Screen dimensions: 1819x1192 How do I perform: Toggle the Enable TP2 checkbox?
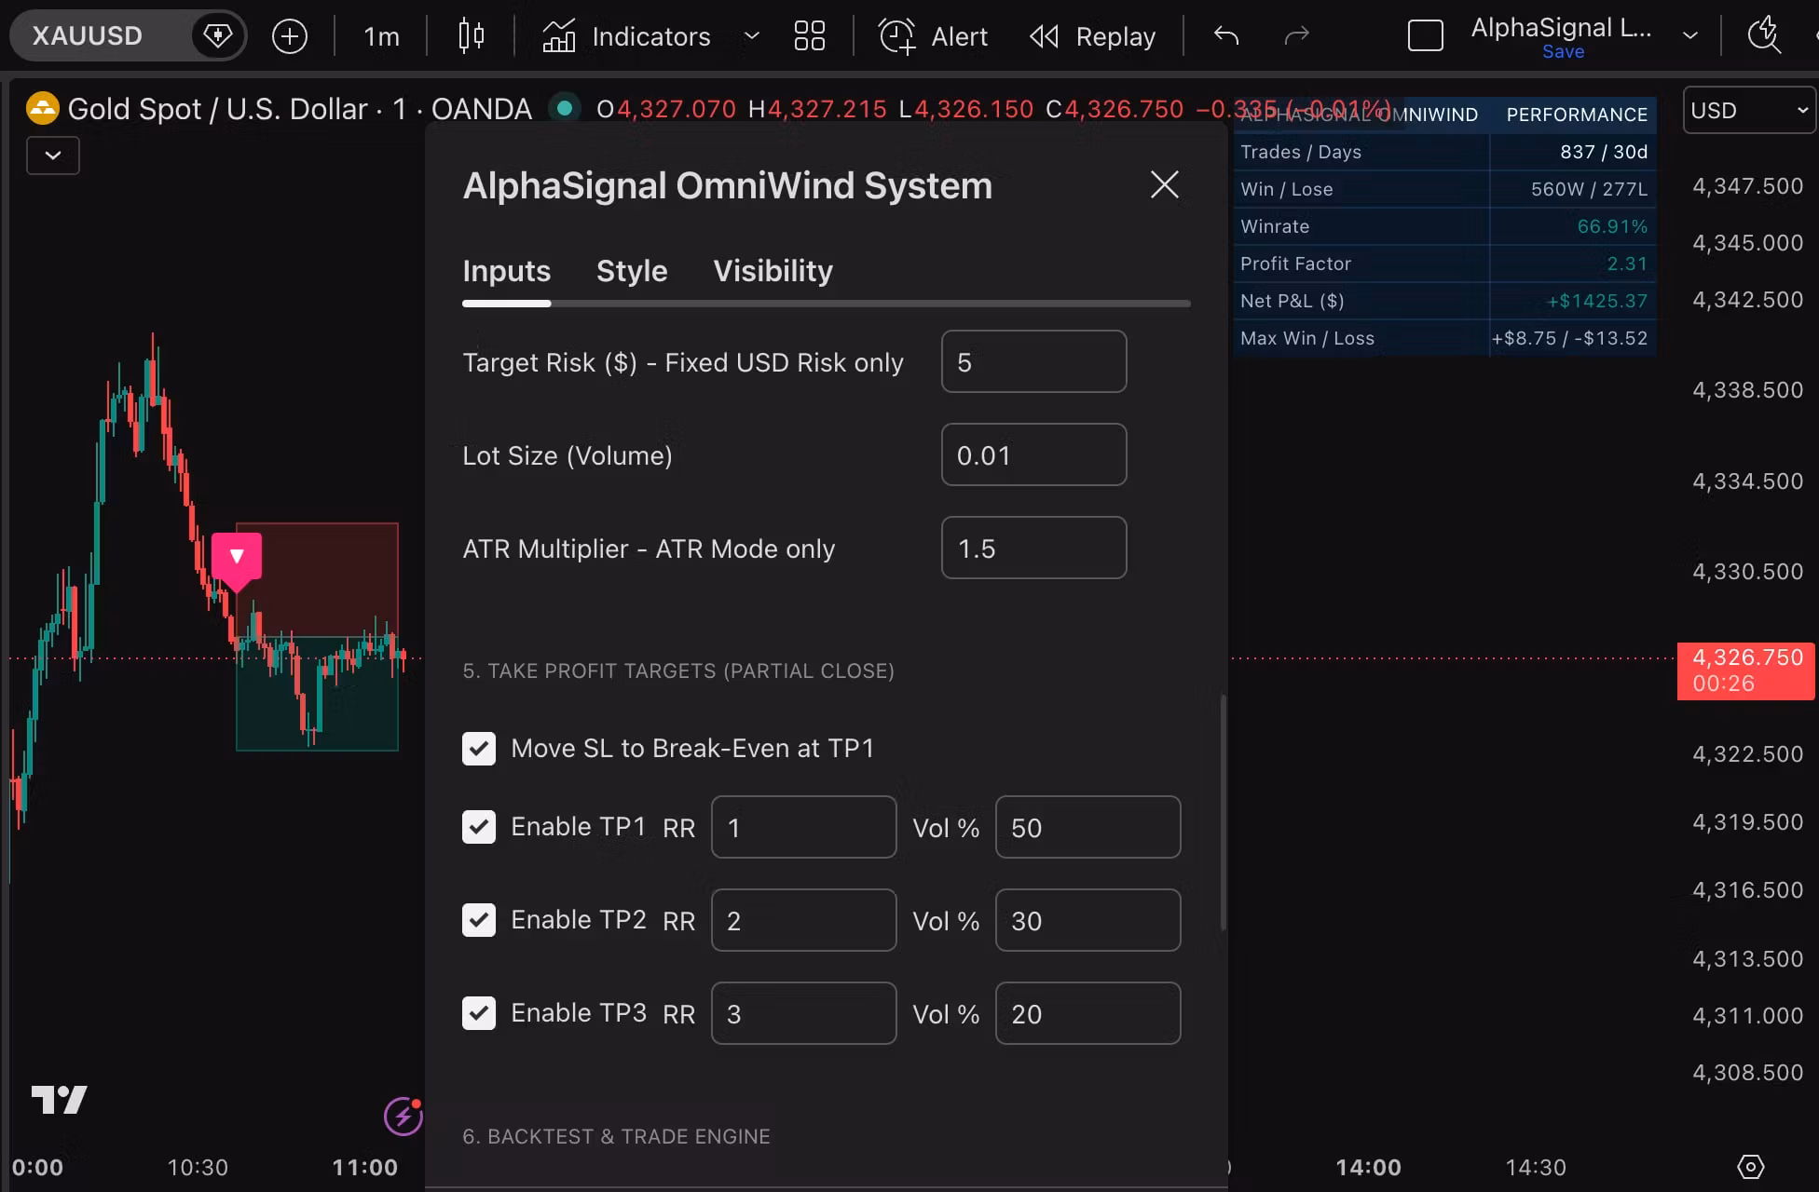(x=479, y=920)
